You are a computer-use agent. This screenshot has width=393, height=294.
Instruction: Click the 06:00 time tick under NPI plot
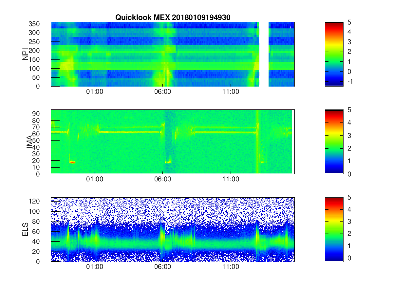point(163,92)
